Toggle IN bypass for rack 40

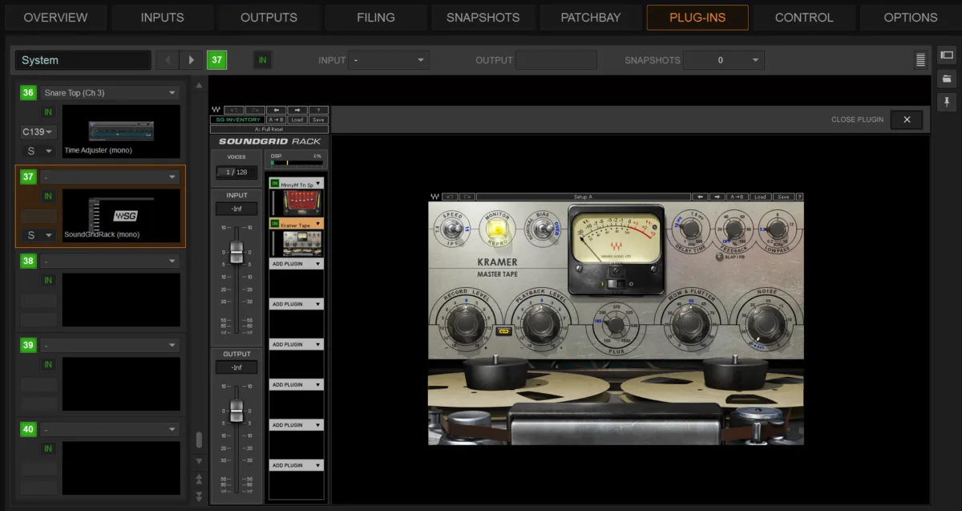tap(48, 448)
